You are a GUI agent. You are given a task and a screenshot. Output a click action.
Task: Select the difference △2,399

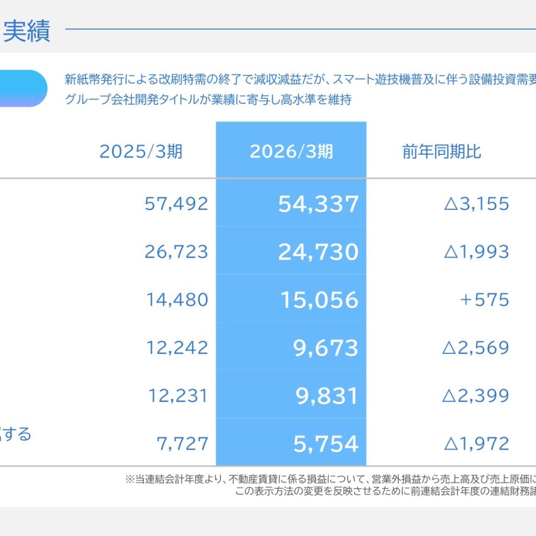[x=475, y=396]
